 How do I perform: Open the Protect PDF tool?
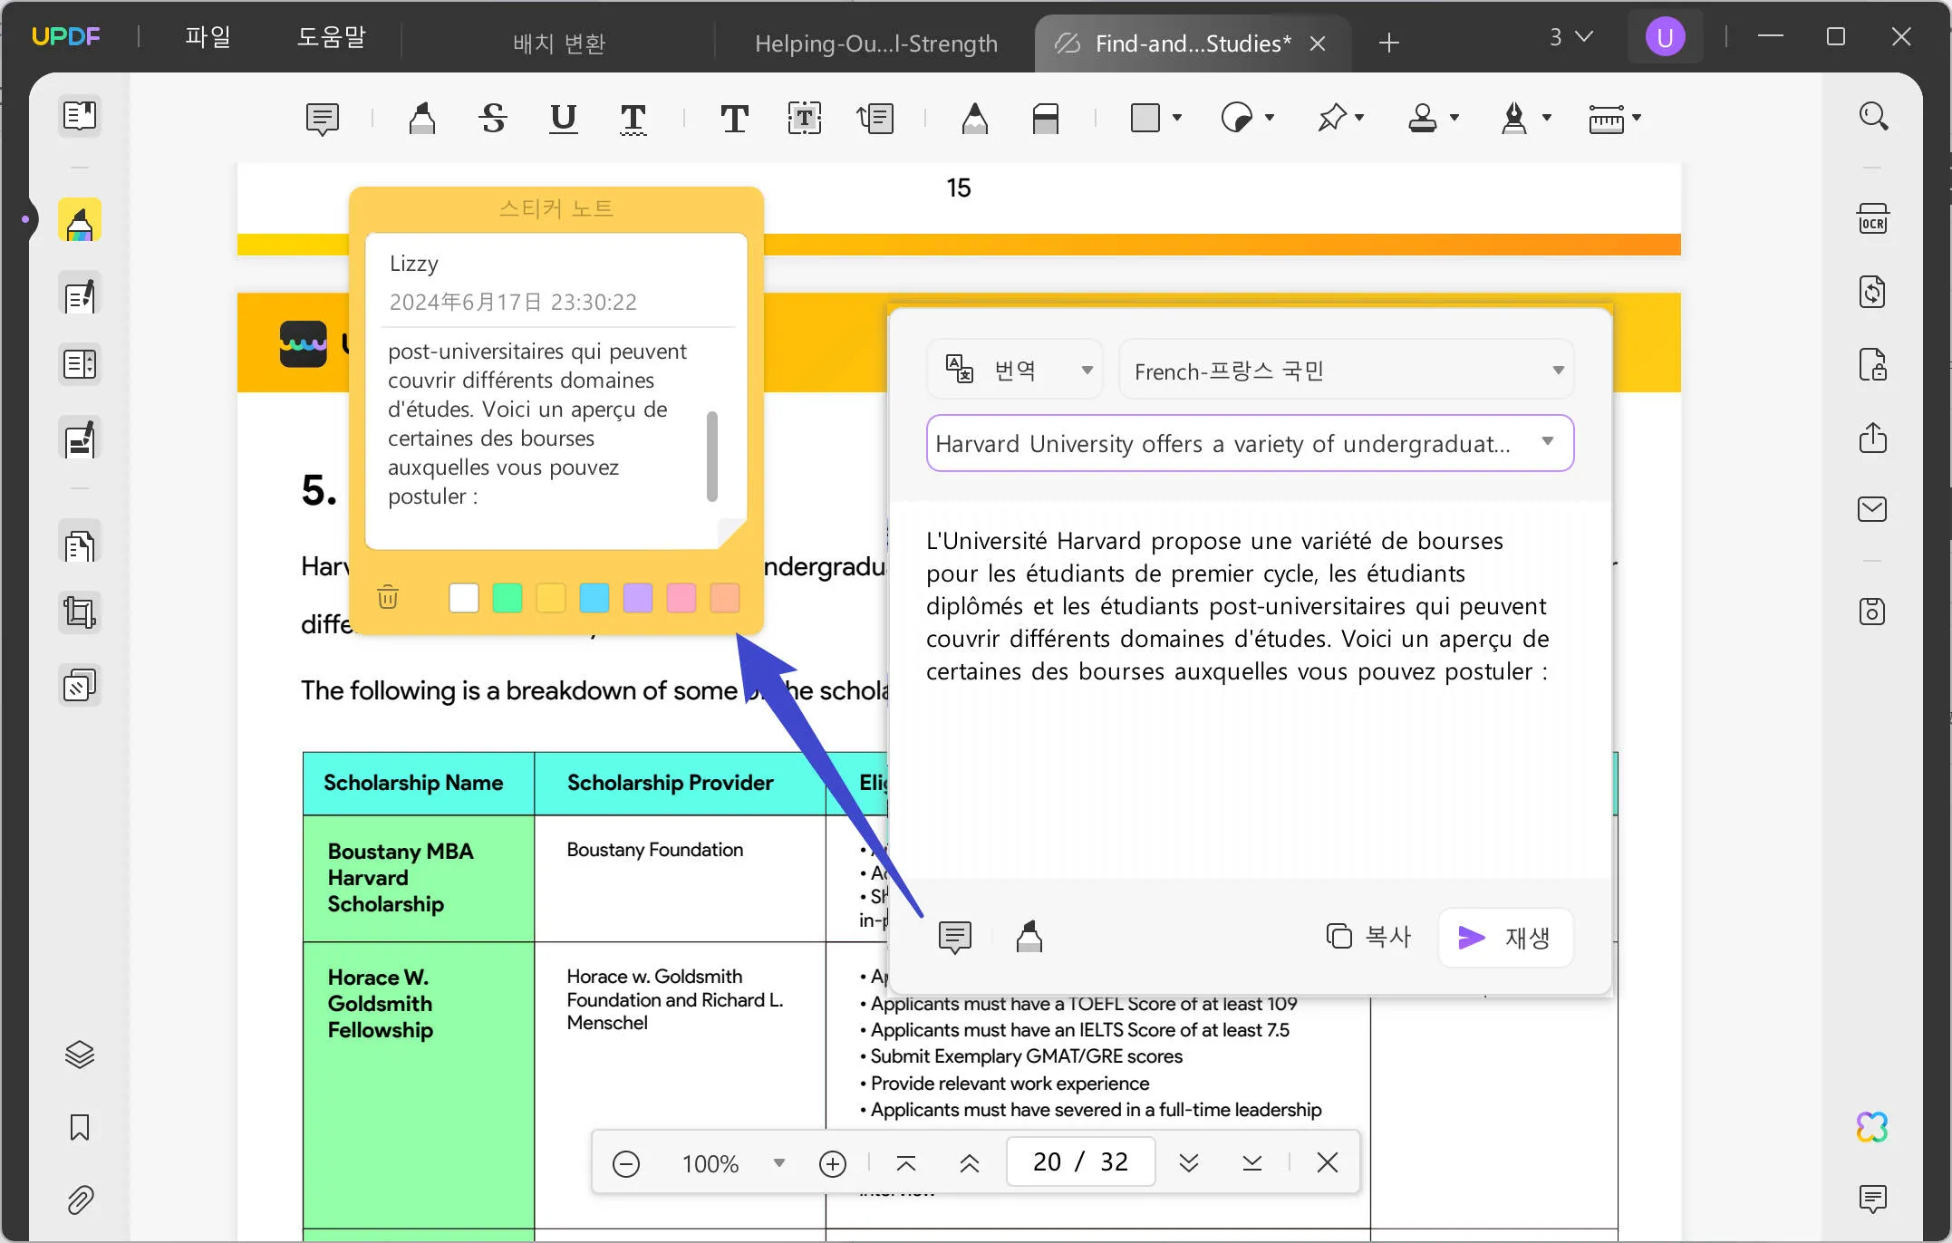(1873, 365)
